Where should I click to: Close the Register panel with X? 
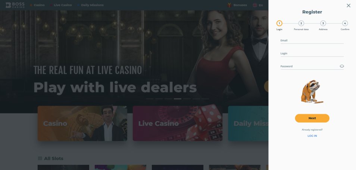349,6
